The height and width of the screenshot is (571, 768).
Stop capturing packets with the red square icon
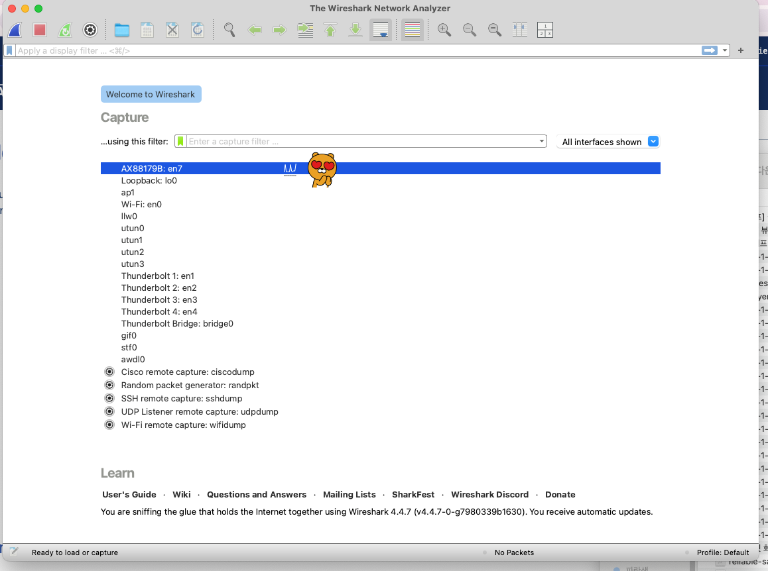pos(40,30)
